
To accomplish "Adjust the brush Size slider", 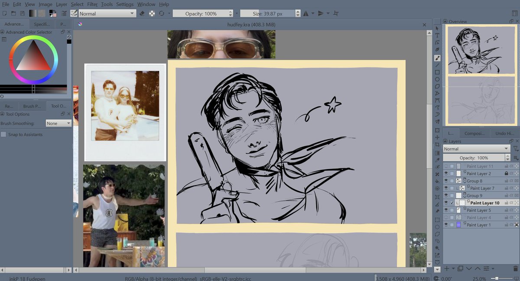I will click(x=267, y=13).
